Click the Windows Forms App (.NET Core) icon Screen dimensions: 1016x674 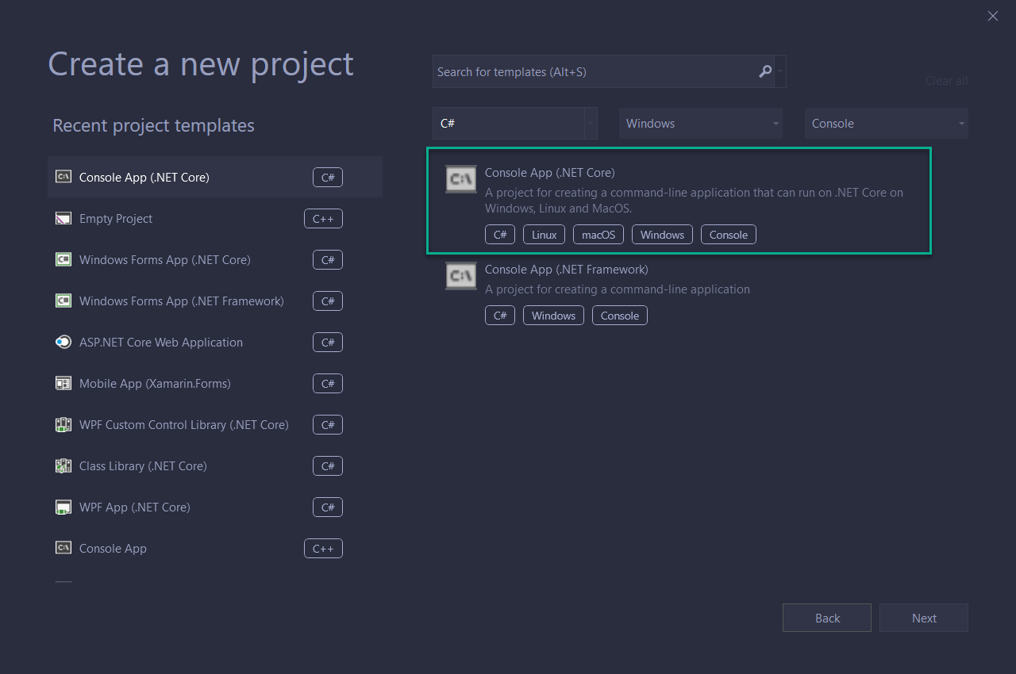63,259
